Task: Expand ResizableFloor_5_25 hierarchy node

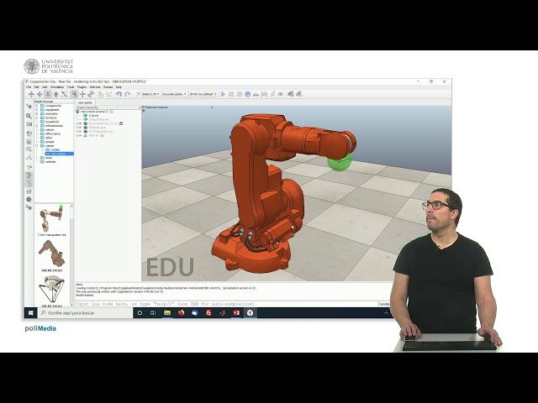Action: point(77,123)
